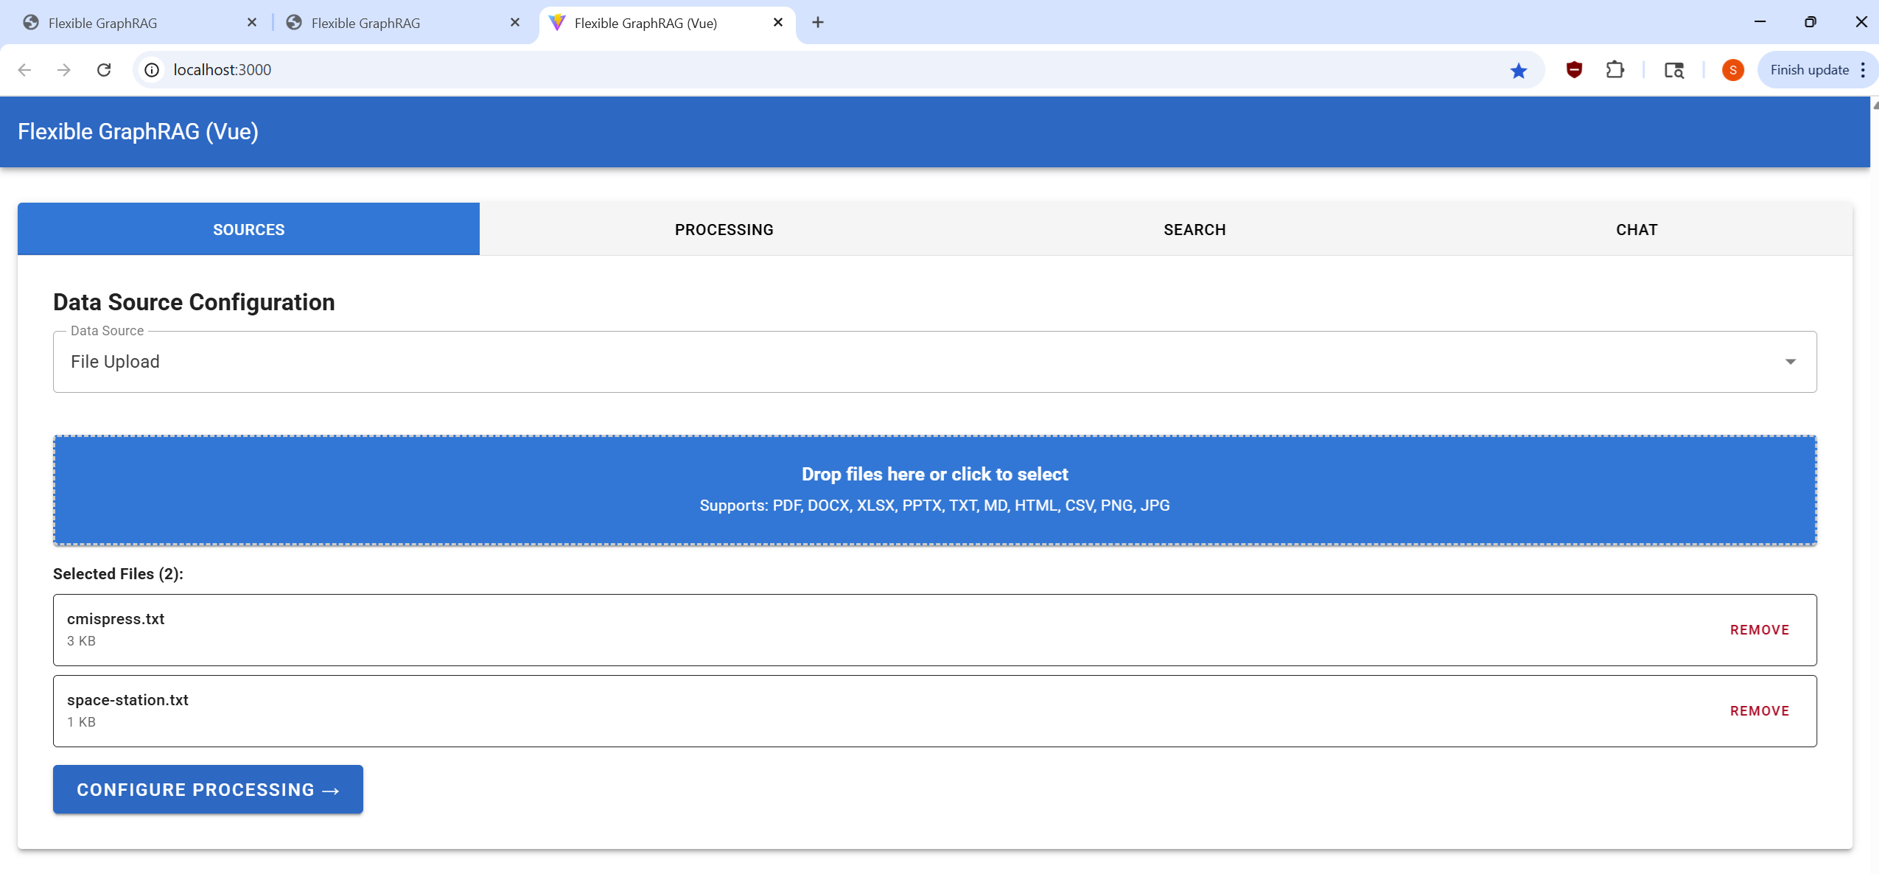Expand the File Upload selection arrow
1879x874 pixels.
[x=1791, y=361]
